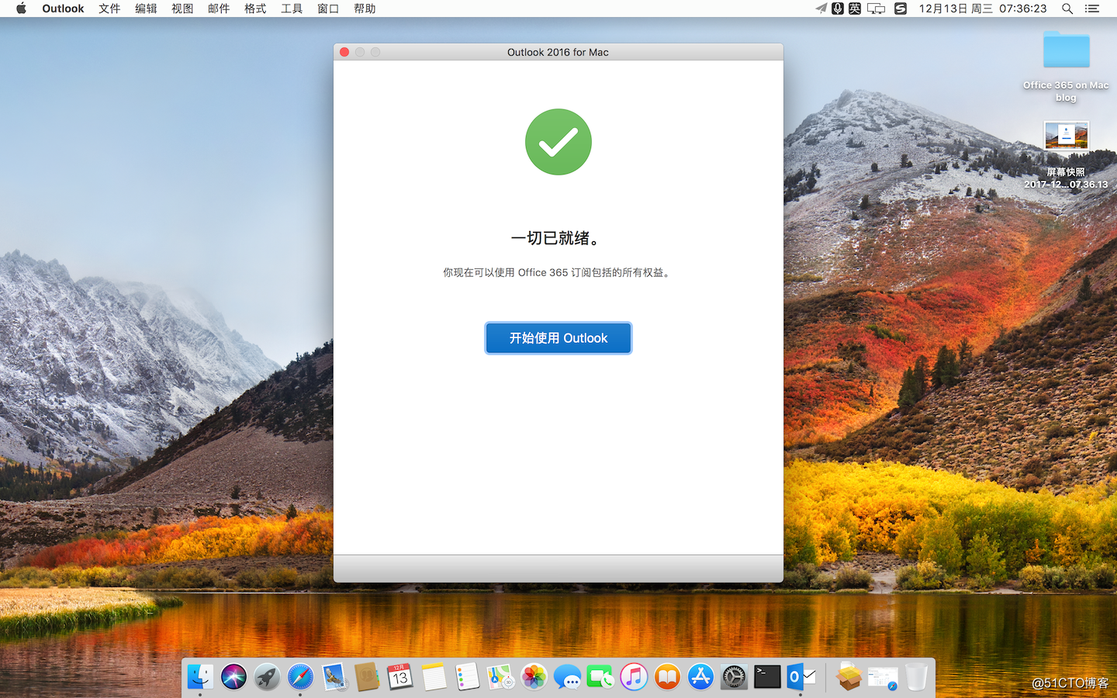Open the 帮助 menu
Screen dimensions: 1117x698
(x=365, y=9)
